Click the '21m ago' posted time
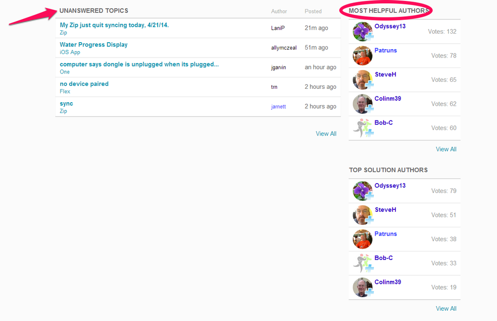Viewport: 497px width, 321px height. pos(316,28)
